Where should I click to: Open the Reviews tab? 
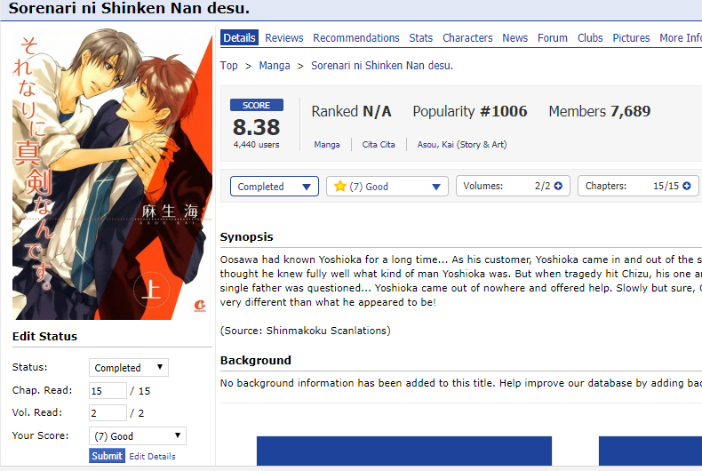click(x=284, y=38)
